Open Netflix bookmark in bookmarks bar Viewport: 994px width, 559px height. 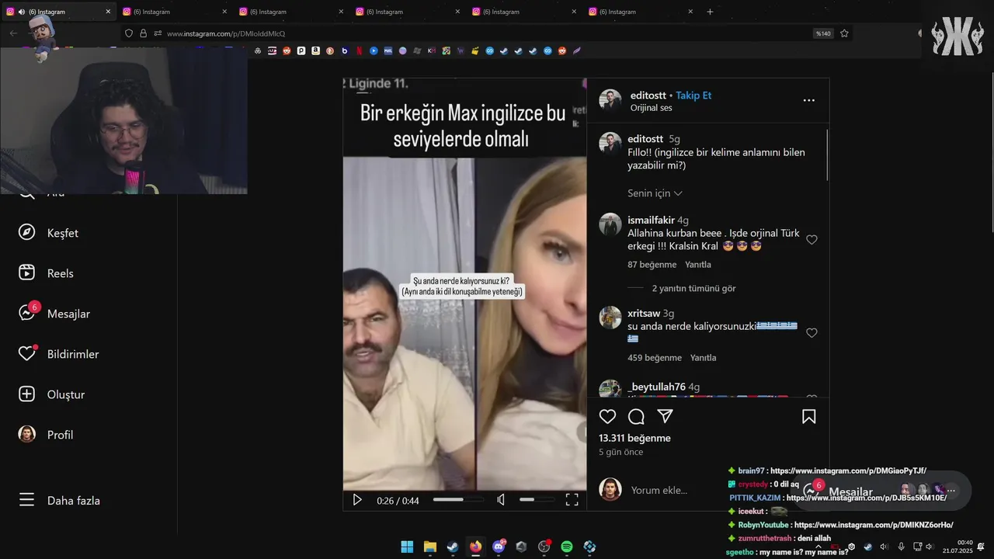pyautogui.click(x=359, y=50)
